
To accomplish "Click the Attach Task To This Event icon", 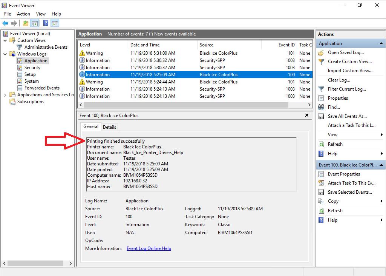I will (321, 183).
